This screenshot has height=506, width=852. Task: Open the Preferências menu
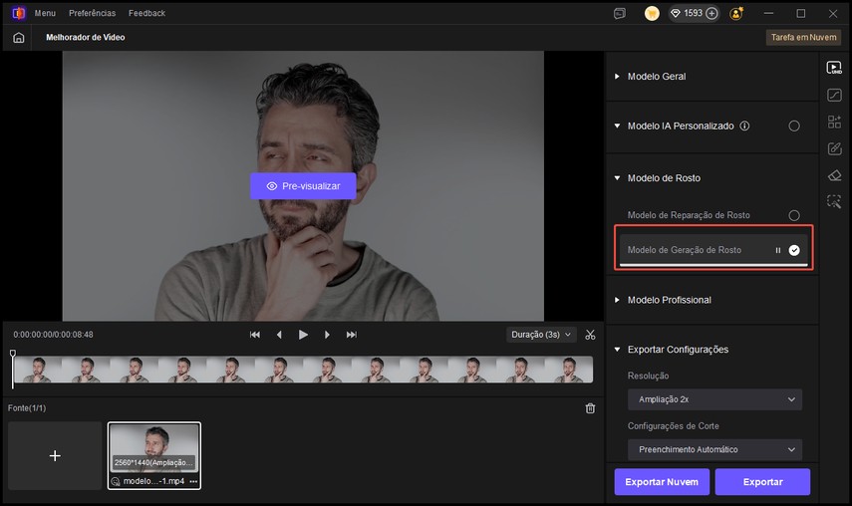click(92, 14)
